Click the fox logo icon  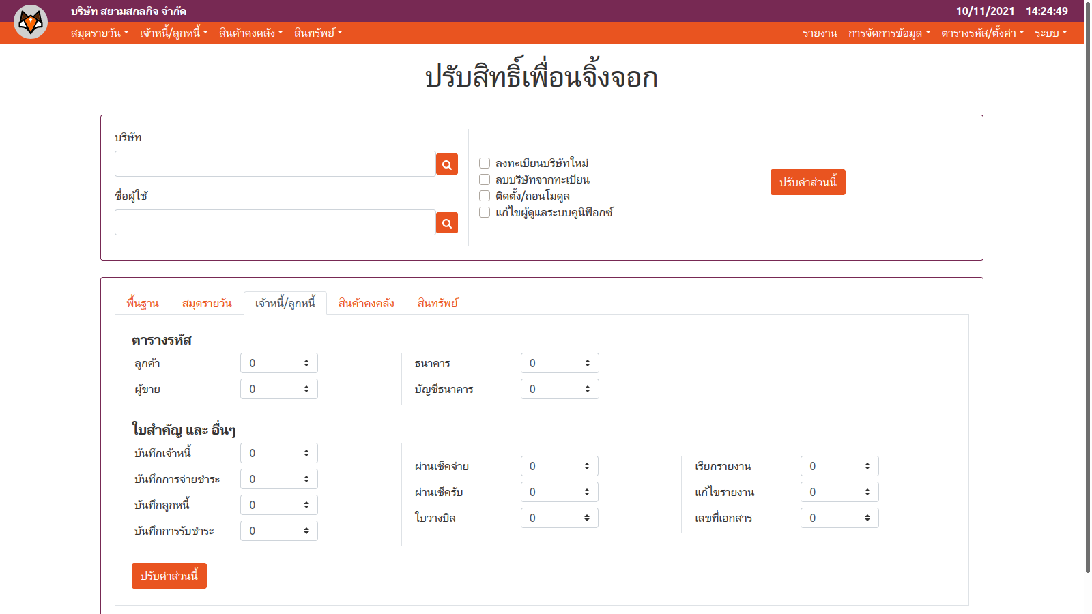31,22
